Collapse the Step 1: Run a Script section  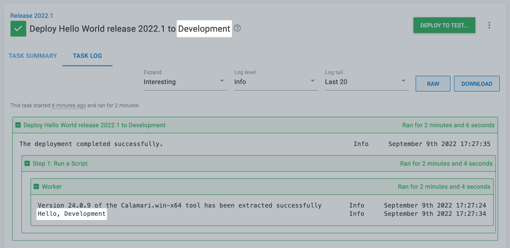pos(27,163)
